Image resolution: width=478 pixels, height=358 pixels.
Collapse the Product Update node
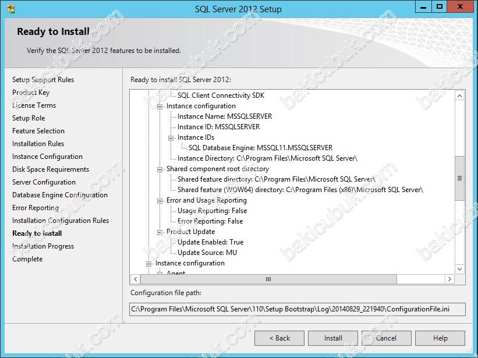(160, 232)
